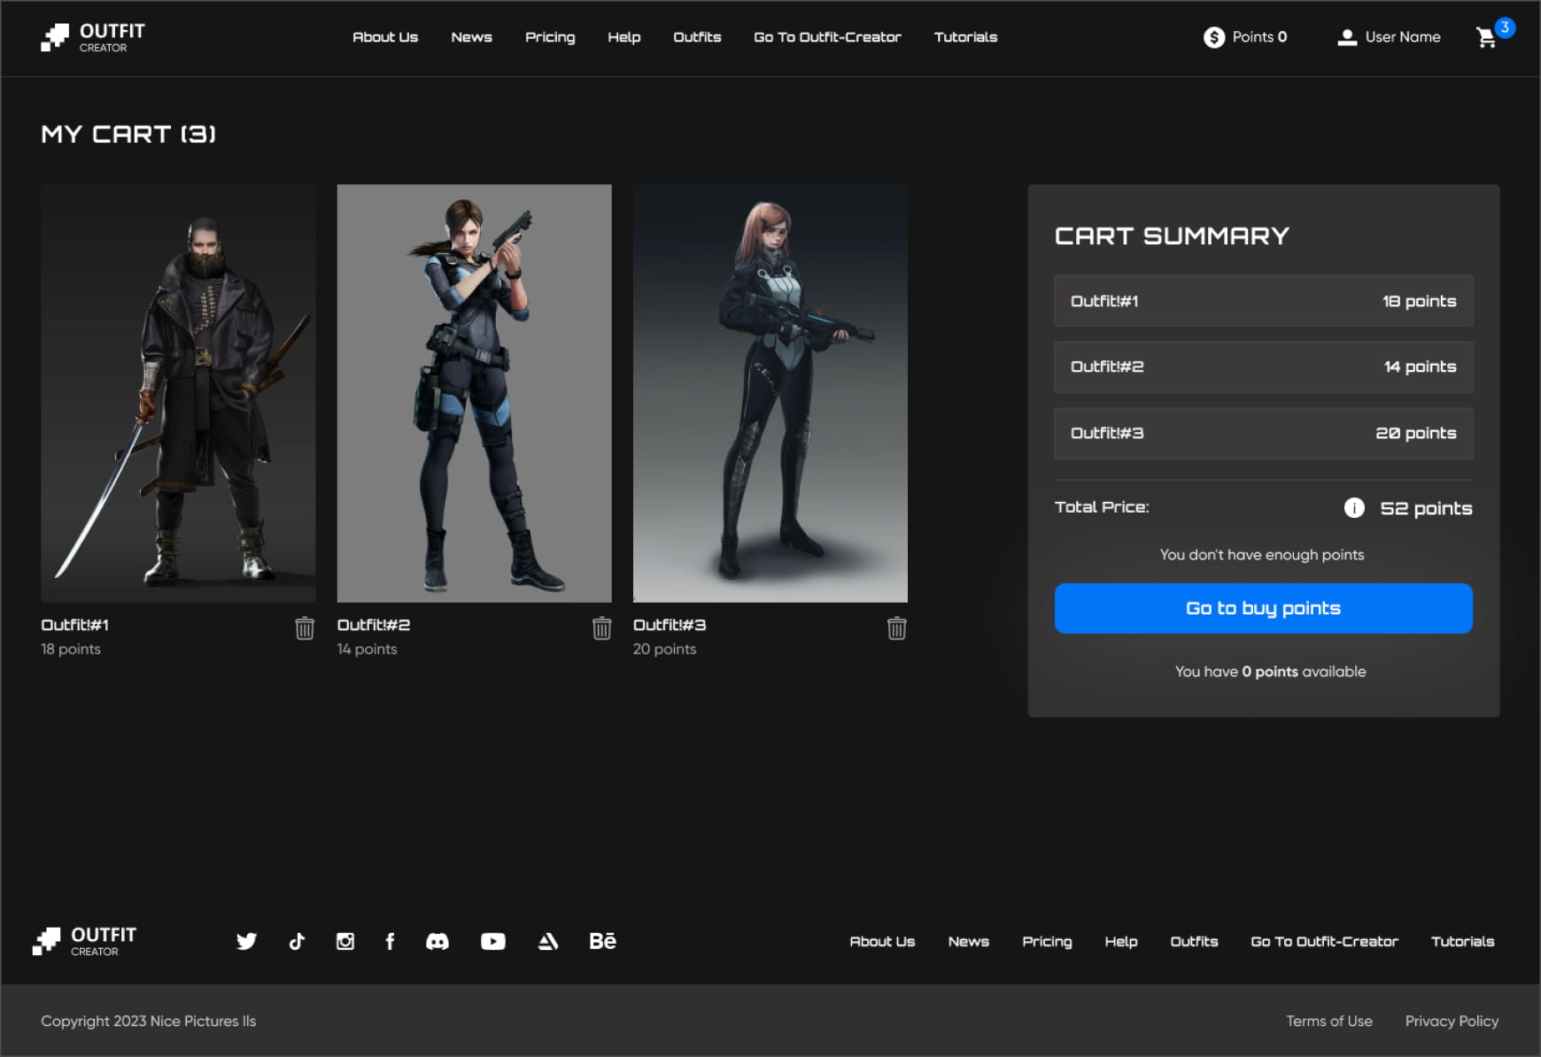Open the Twitter link in footer

(x=246, y=941)
